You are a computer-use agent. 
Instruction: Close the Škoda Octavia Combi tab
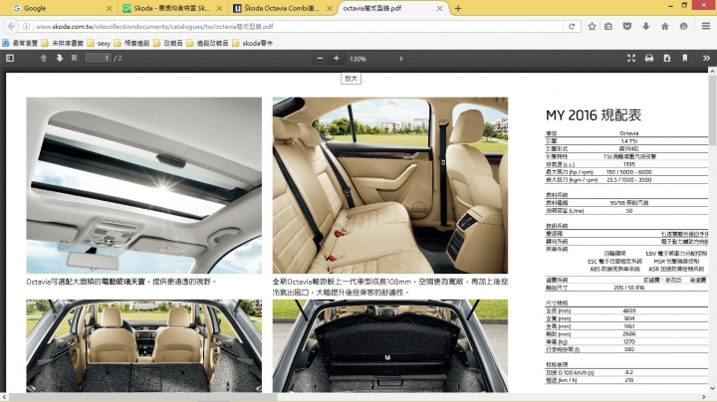330,8
